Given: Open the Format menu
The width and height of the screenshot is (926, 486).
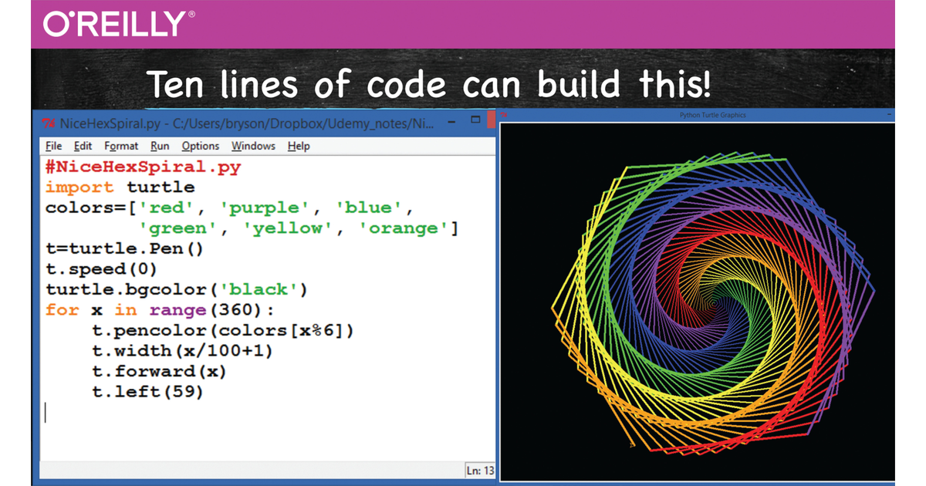Looking at the screenshot, I should [x=121, y=146].
